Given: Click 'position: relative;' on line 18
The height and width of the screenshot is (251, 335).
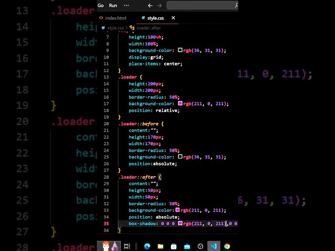Looking at the screenshot, I should (154, 110).
